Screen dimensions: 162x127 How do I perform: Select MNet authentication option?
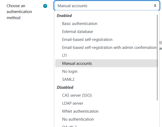(x=80, y=111)
